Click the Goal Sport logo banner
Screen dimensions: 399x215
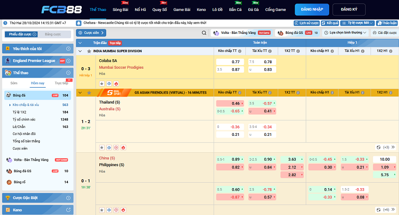114,93
